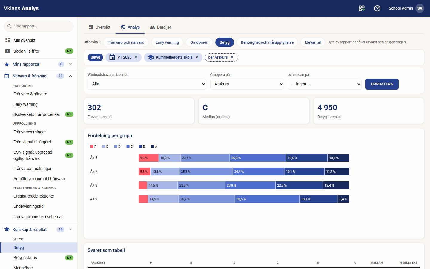Image resolution: width=430 pixels, height=269 pixels.
Task: Click the Åk 6 26,8 % bar segment
Action: click(x=258, y=158)
